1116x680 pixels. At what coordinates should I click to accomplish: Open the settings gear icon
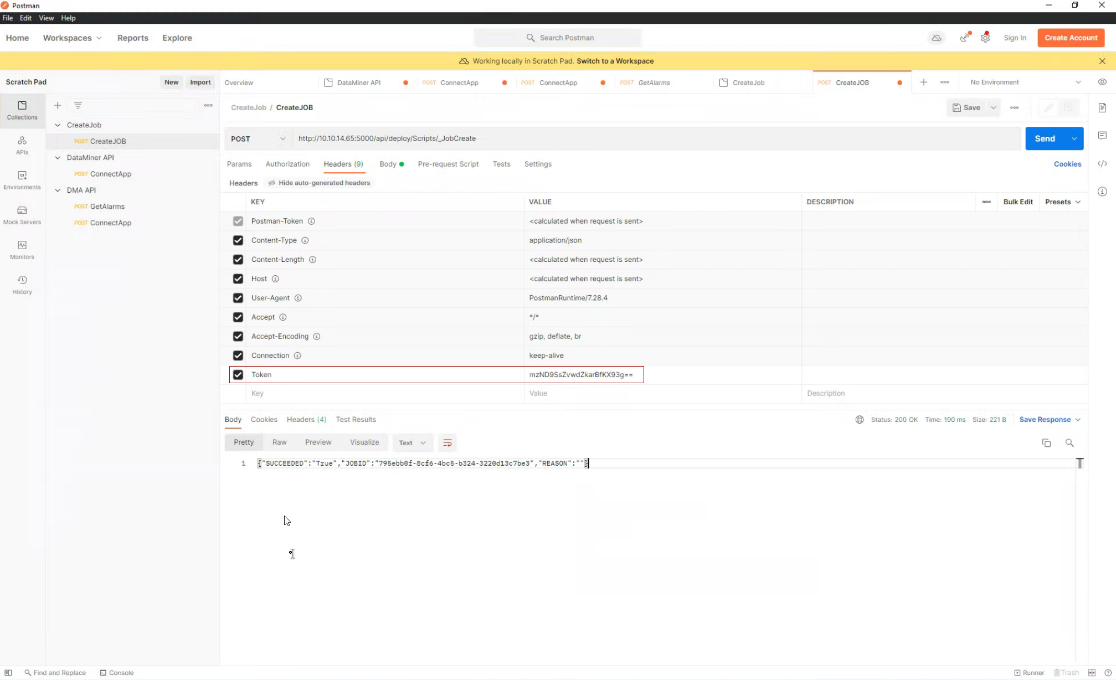[x=985, y=38]
